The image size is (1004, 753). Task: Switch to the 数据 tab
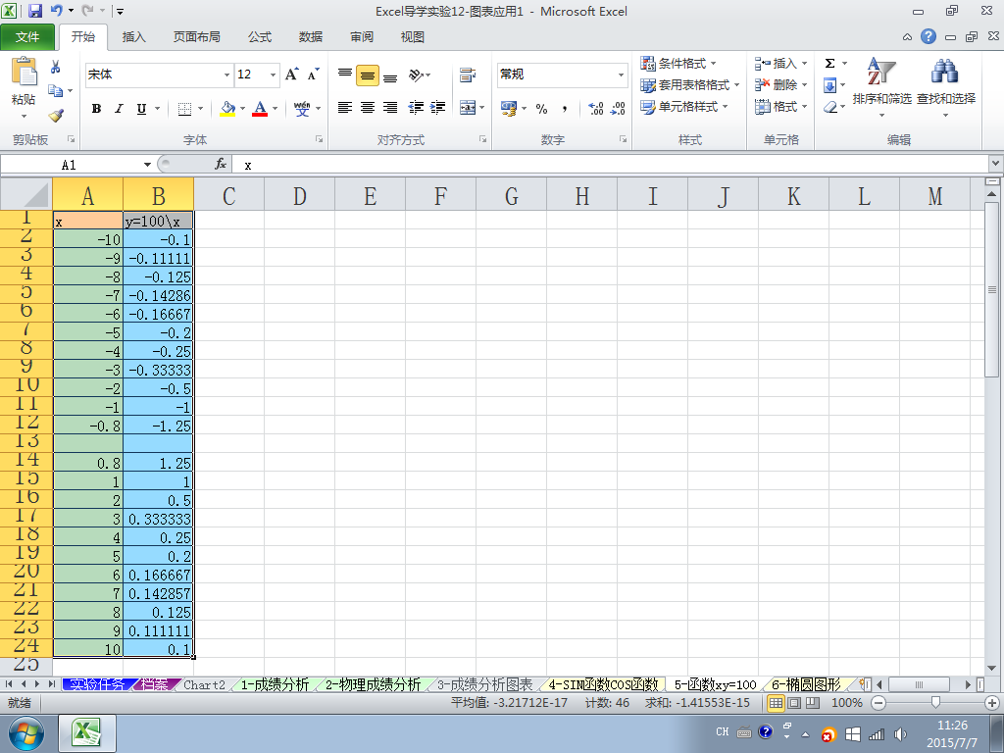pyautogui.click(x=311, y=37)
